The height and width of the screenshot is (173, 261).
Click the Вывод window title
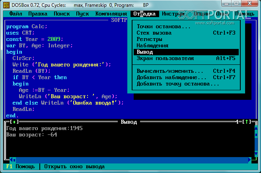pyautogui.click(x=129, y=122)
